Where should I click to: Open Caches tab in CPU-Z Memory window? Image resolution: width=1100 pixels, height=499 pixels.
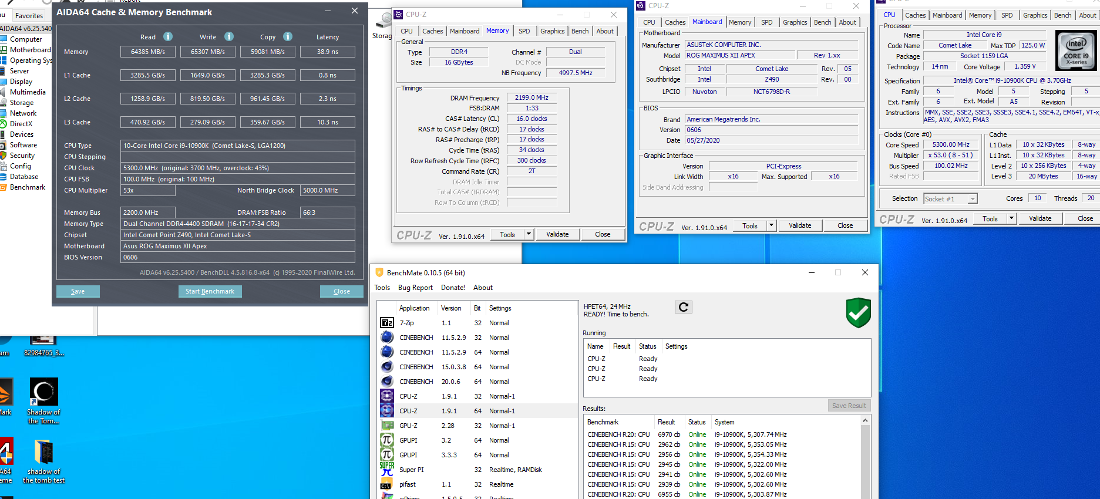[x=432, y=31]
